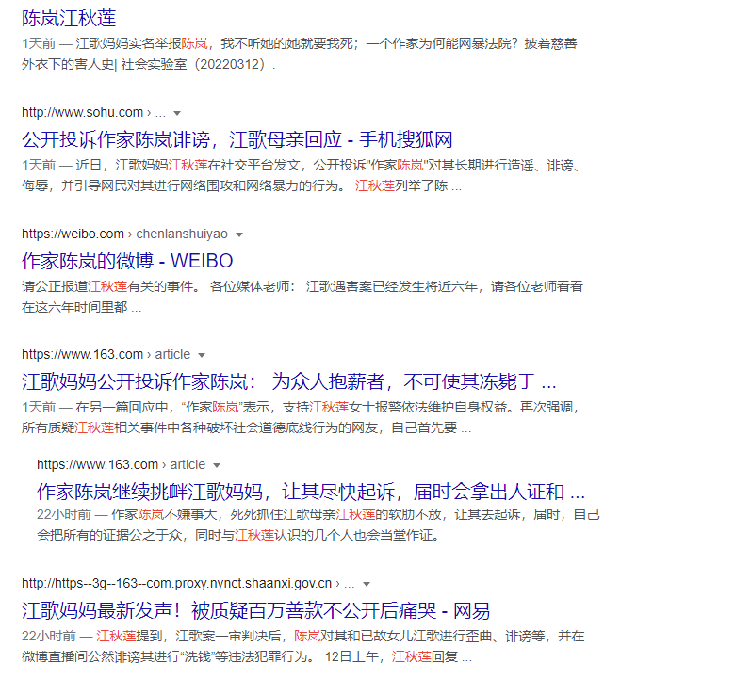Click the https://weibo.com › chenlanshuiyao URL text
This screenshot has width=735, height=679.
point(124,234)
